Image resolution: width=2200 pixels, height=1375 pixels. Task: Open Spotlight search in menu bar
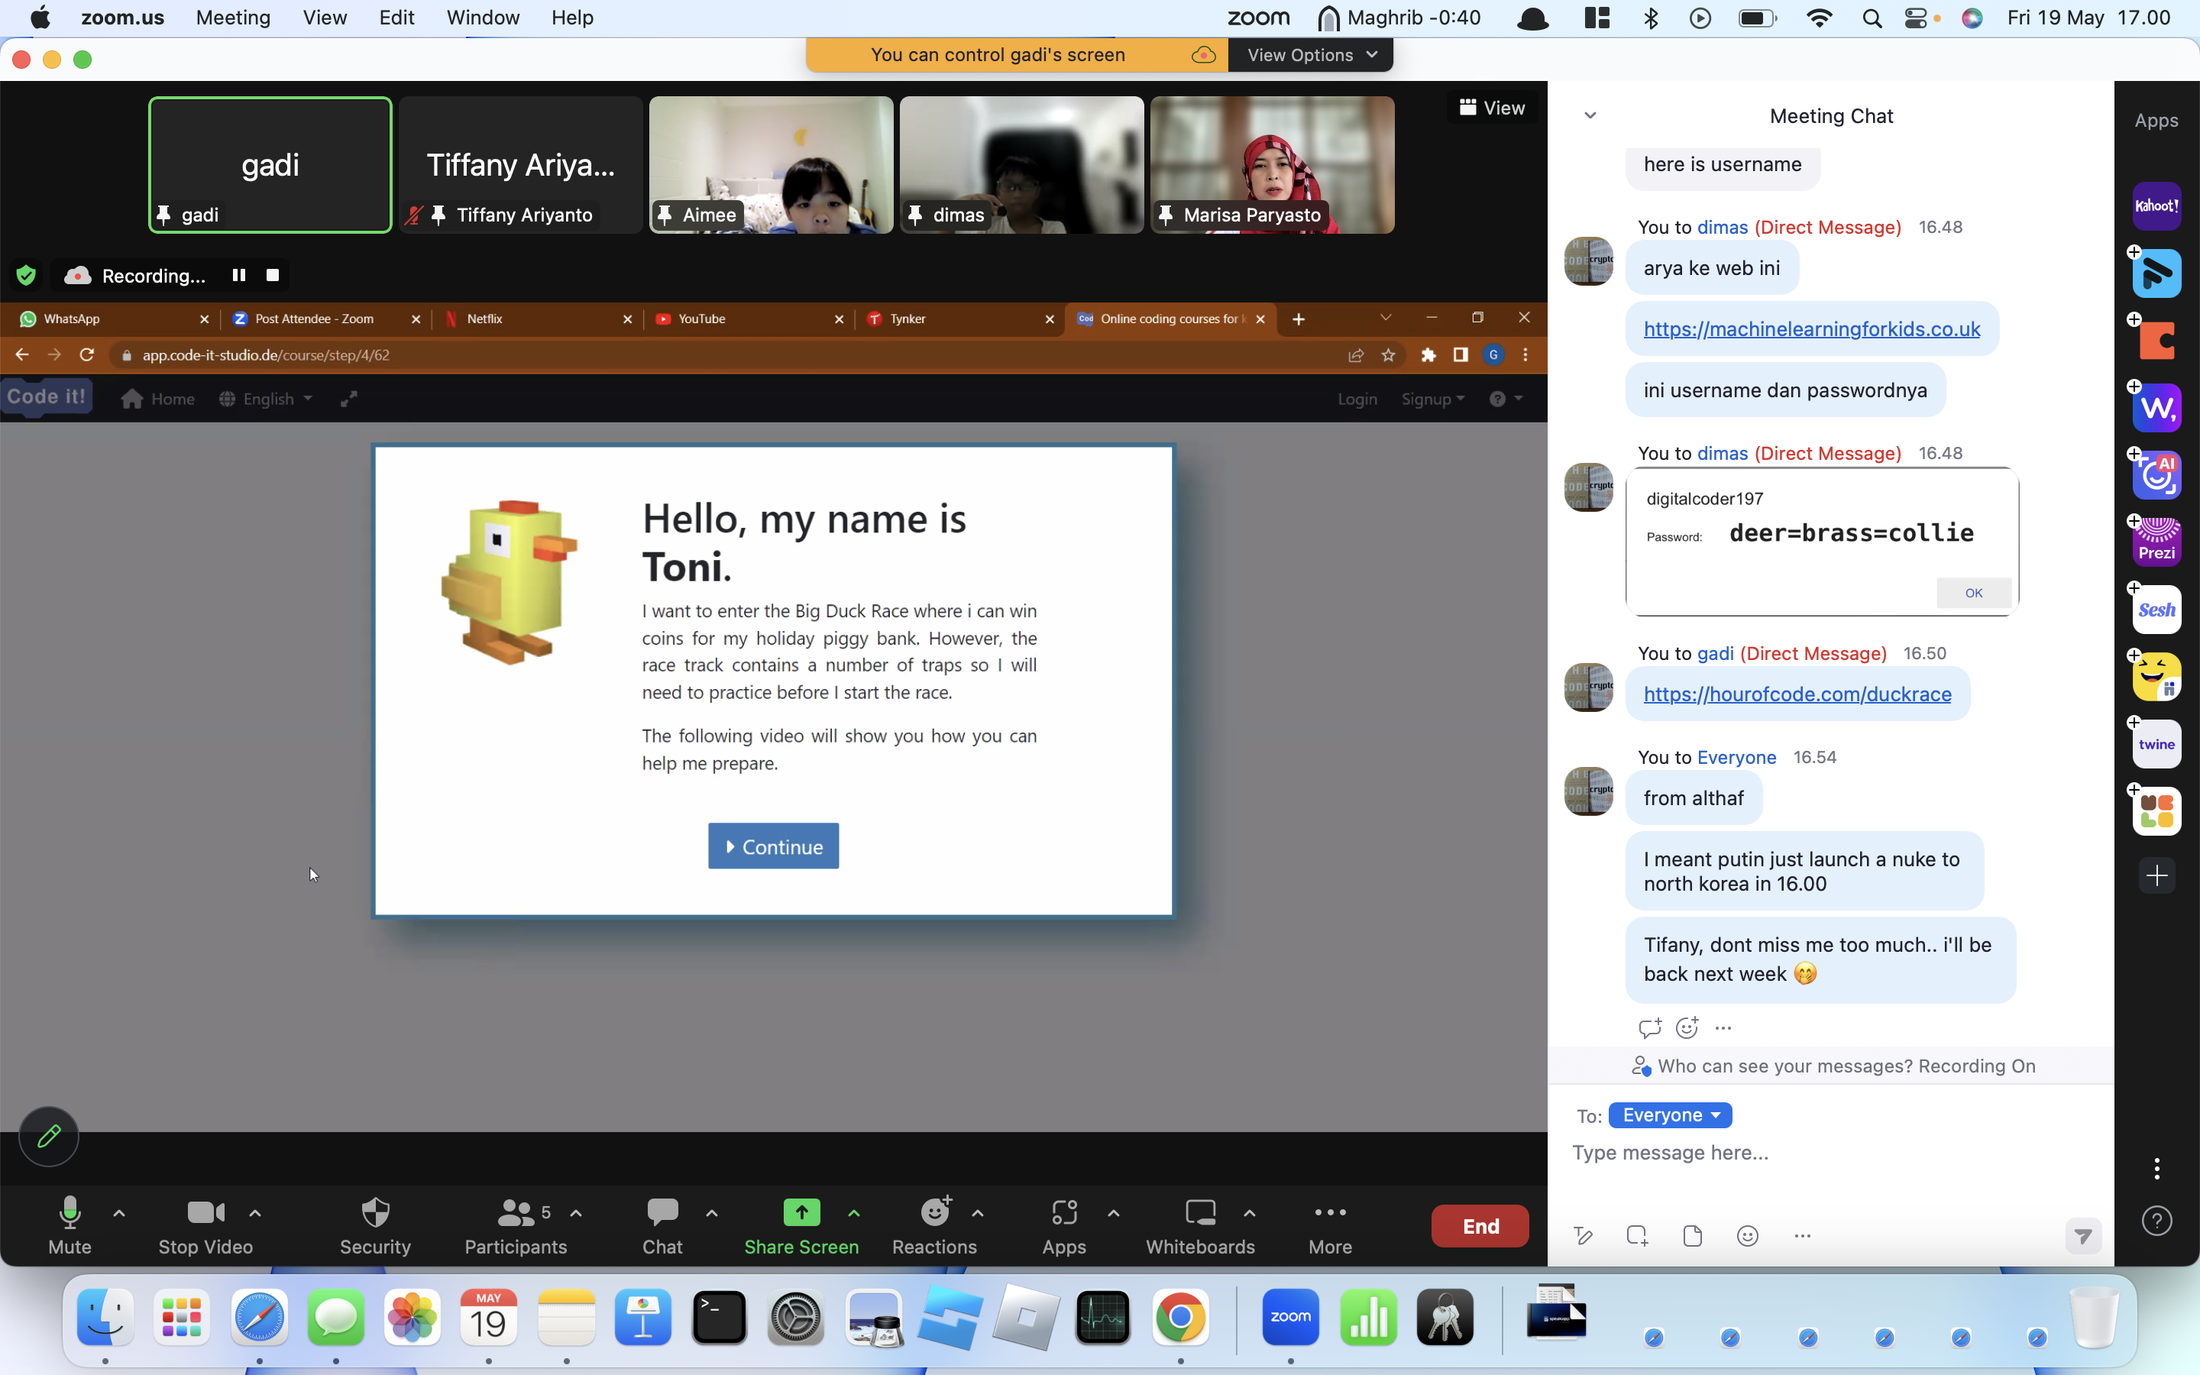(x=1872, y=18)
